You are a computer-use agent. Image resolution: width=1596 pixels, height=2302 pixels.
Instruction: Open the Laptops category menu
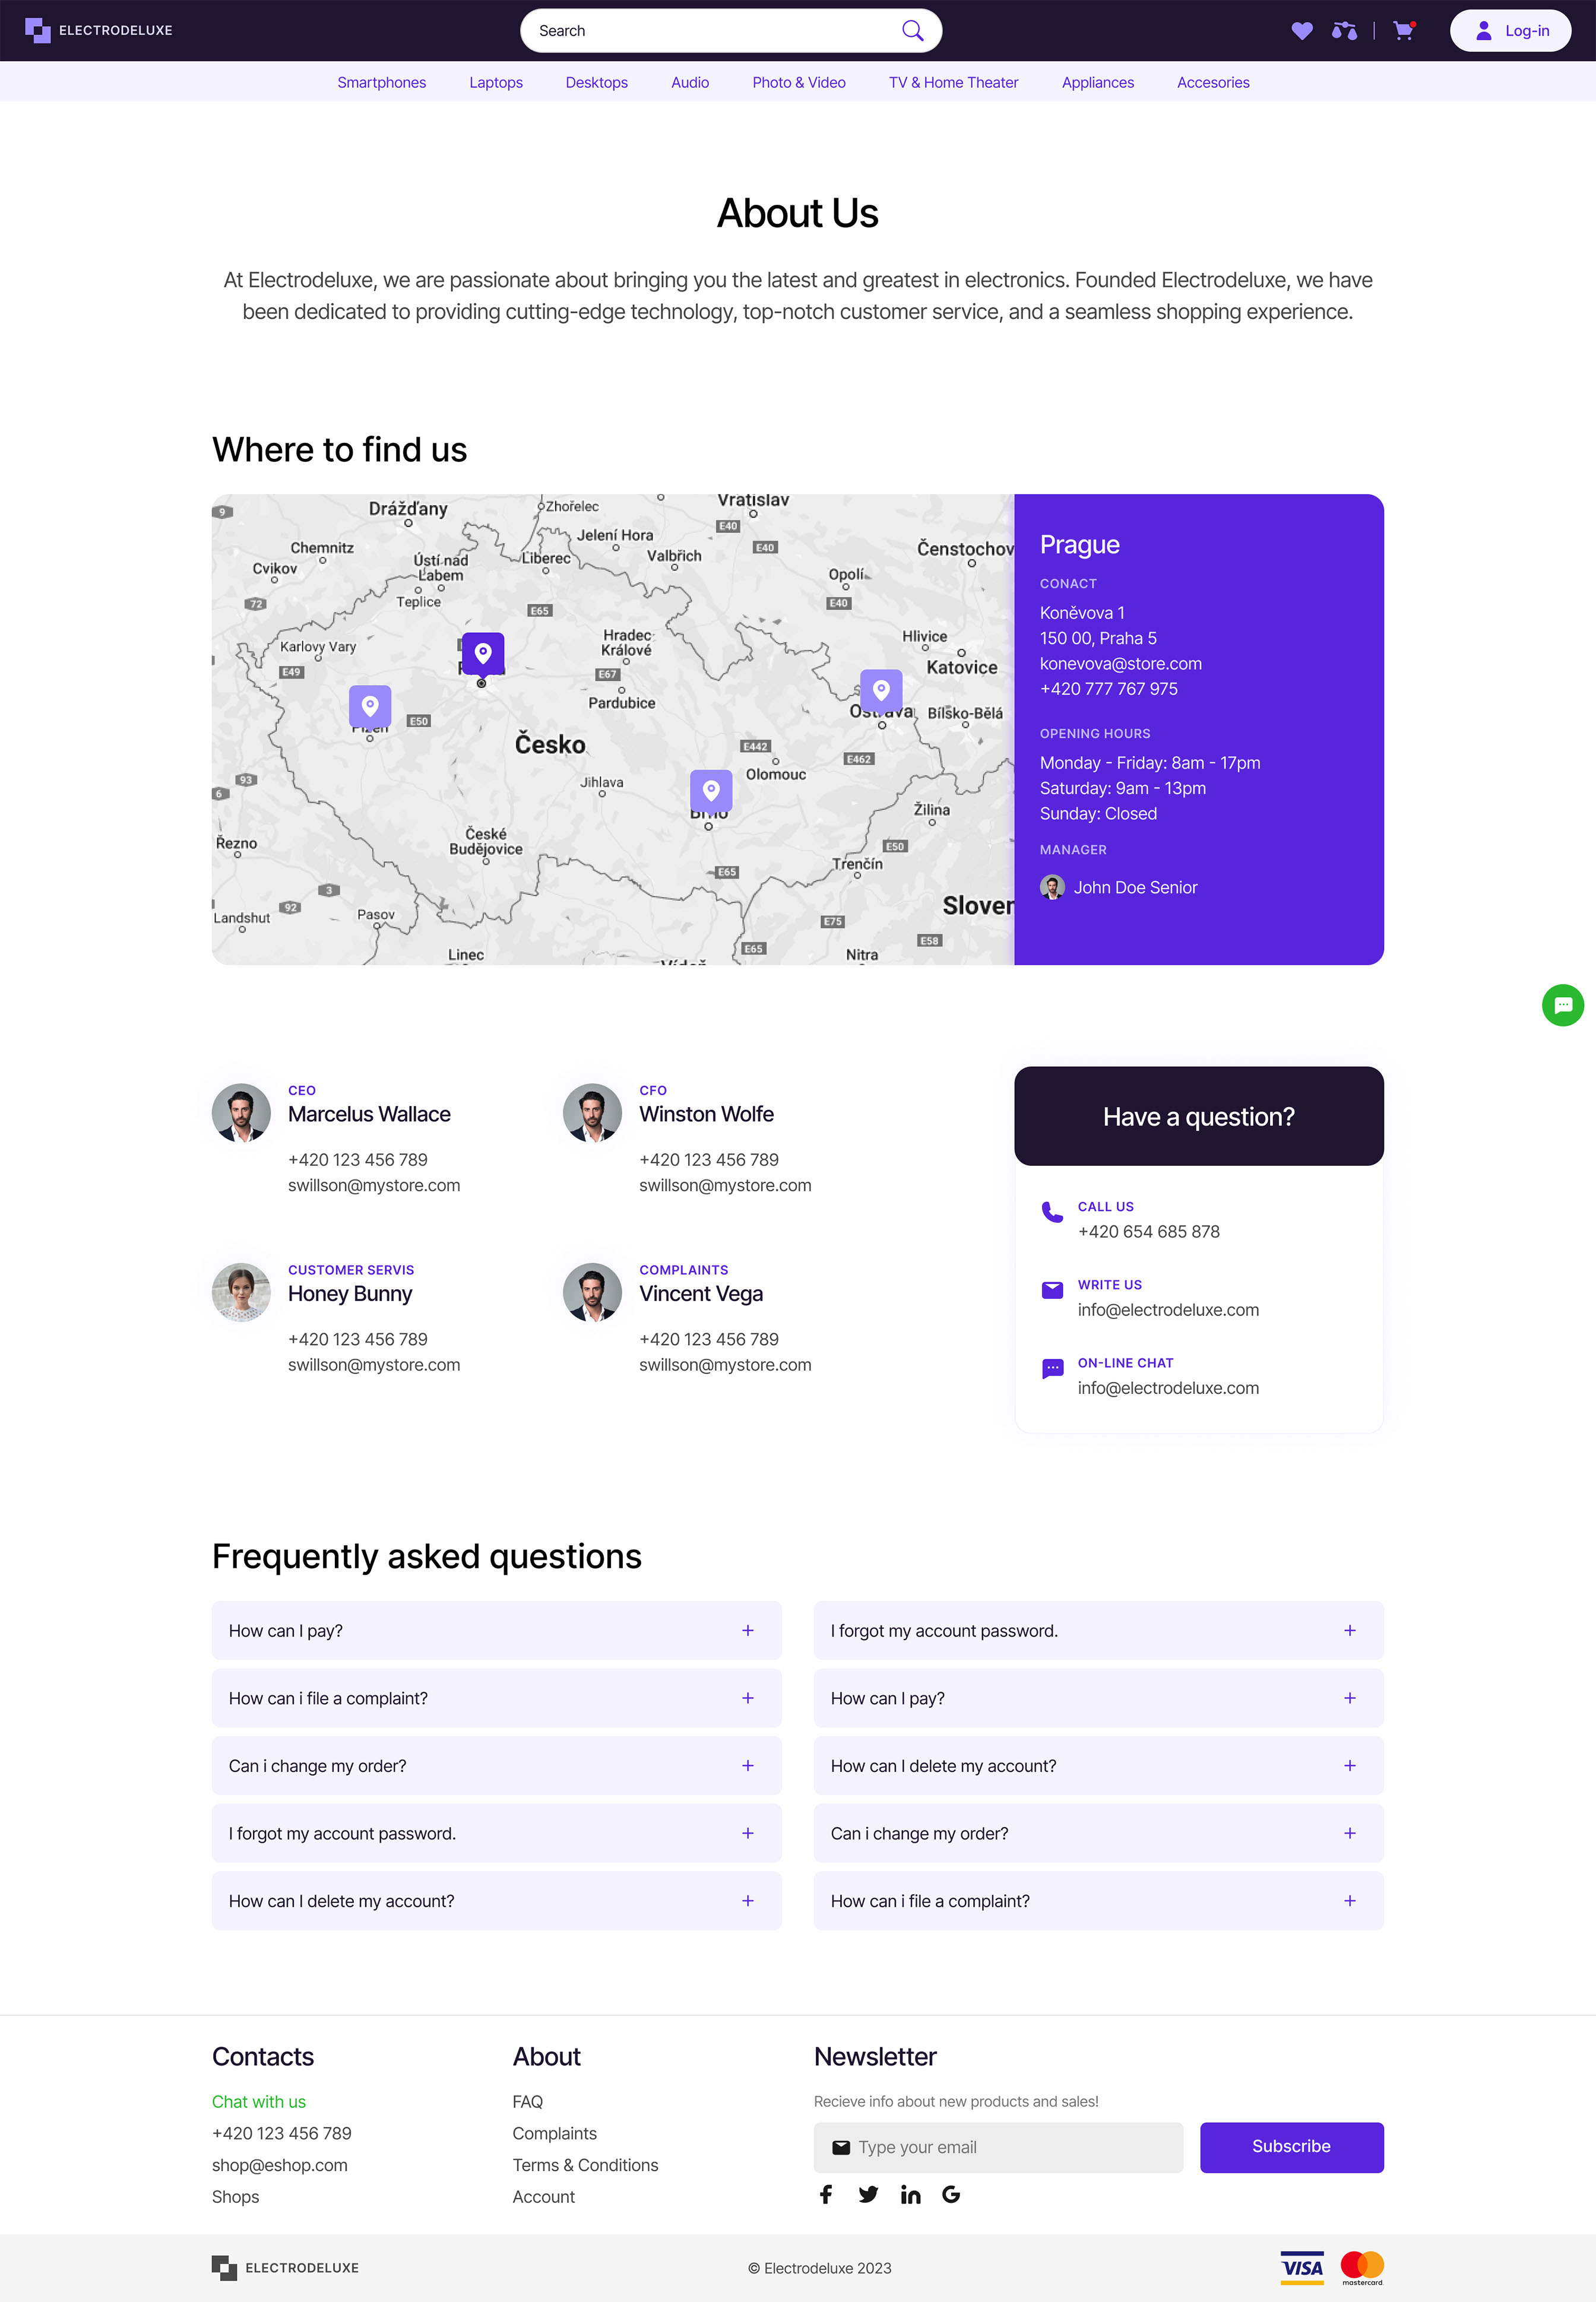coord(496,83)
